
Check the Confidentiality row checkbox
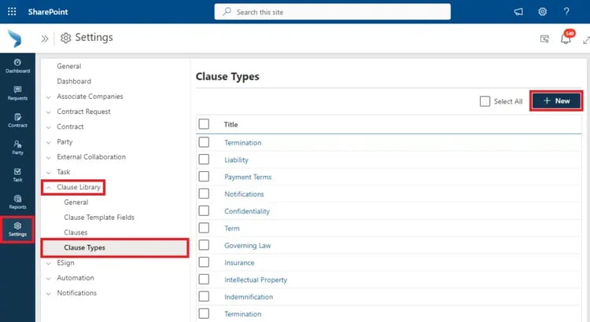pyautogui.click(x=204, y=210)
